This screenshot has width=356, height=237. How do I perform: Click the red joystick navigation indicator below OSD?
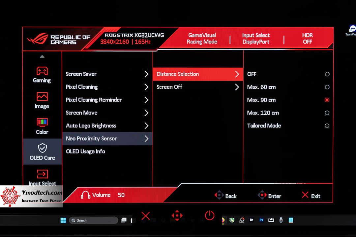[177, 216]
